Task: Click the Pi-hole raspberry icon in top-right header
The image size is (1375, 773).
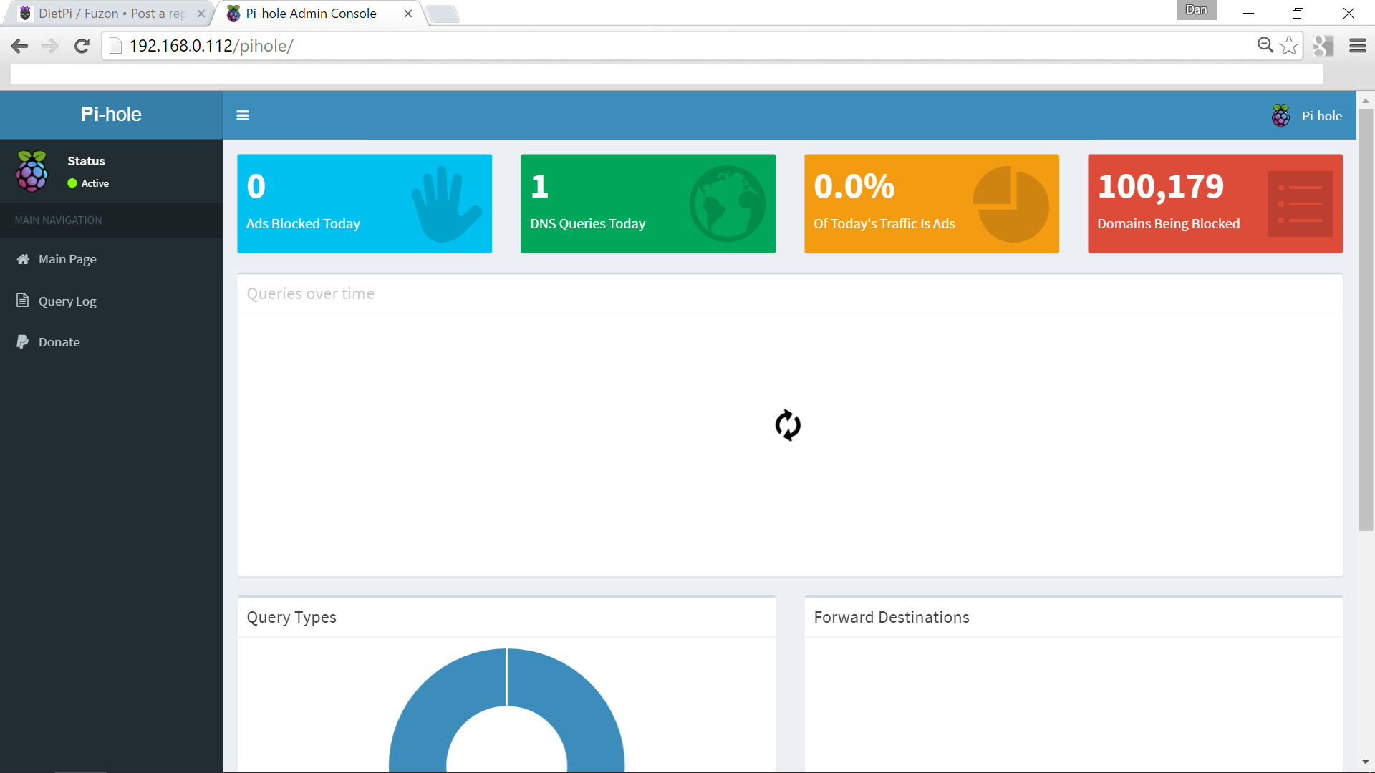Action: [x=1280, y=115]
